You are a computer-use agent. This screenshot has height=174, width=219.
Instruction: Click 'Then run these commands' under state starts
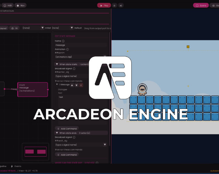[x=68, y=81]
